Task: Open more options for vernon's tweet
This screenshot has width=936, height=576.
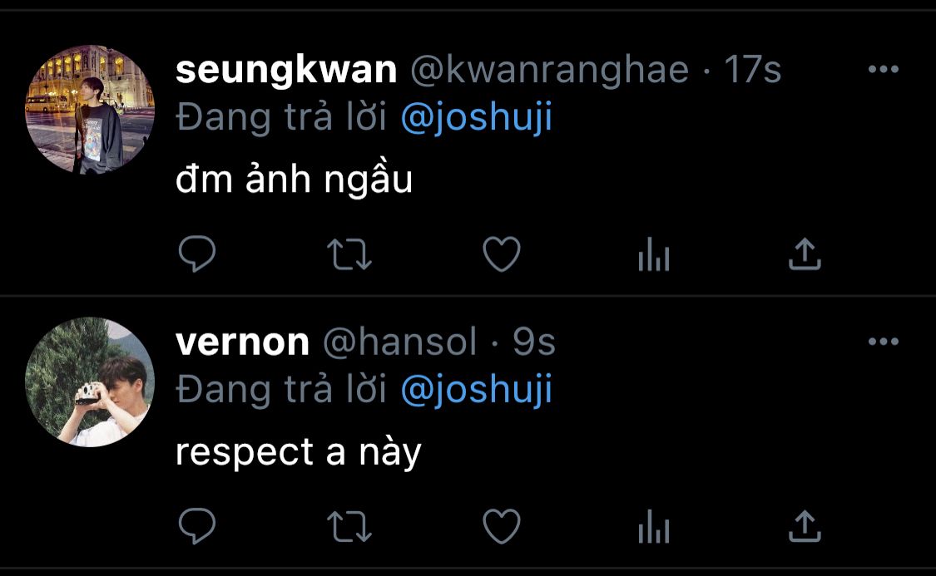Action: click(884, 342)
